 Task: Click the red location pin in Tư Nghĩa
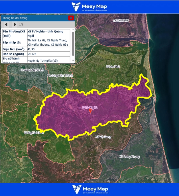point(90,111)
